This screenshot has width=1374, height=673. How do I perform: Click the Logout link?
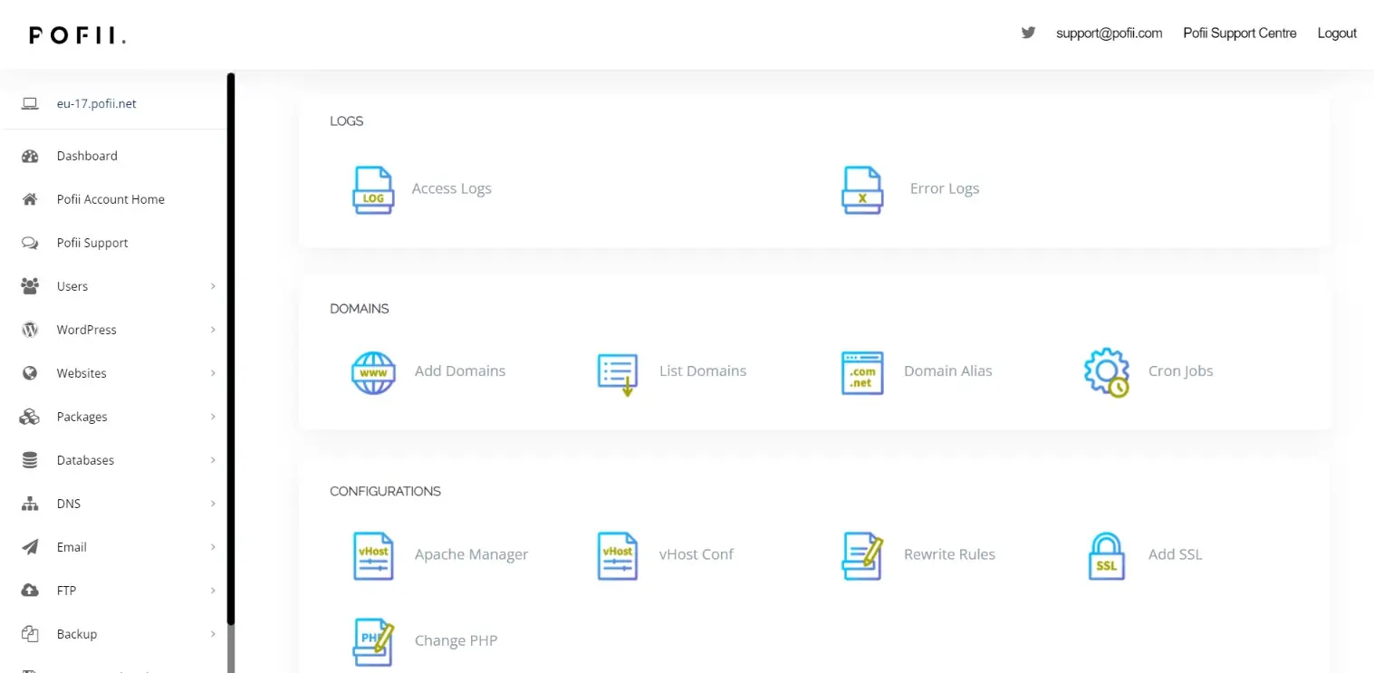pos(1337,33)
